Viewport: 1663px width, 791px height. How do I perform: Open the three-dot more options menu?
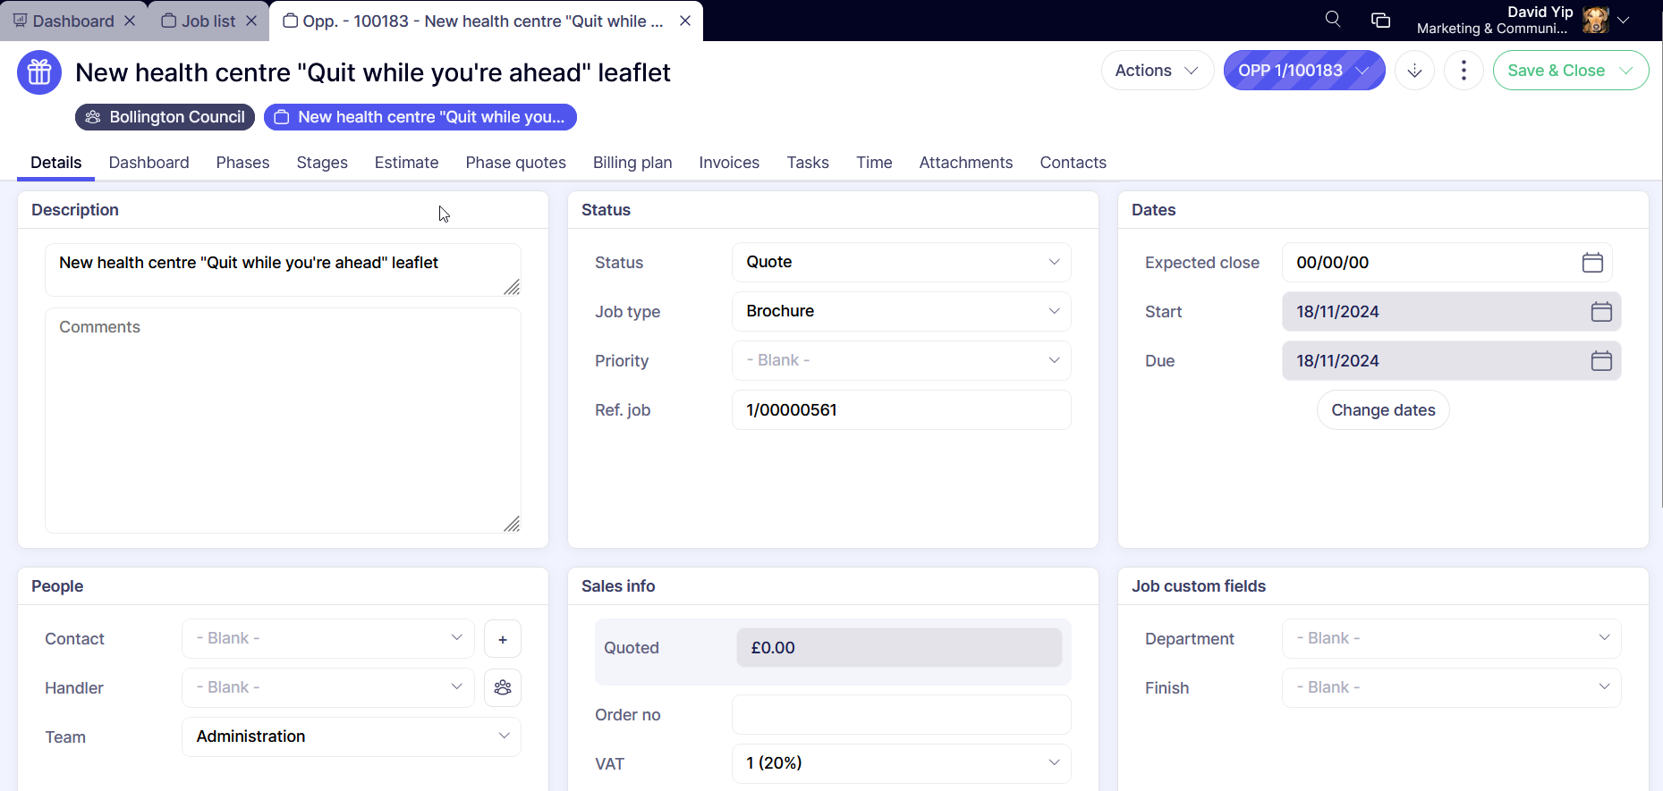(x=1464, y=71)
